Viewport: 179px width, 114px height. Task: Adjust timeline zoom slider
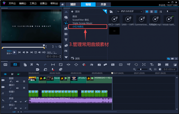pos(141,69)
